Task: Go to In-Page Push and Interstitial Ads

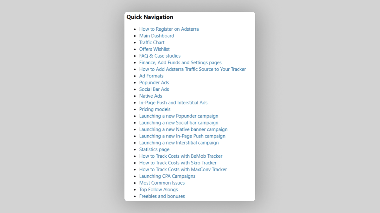Action: [173, 103]
